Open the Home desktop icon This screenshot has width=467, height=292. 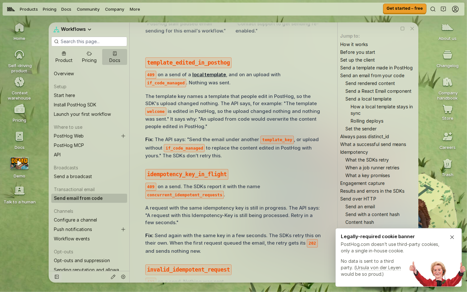[x=19, y=31]
